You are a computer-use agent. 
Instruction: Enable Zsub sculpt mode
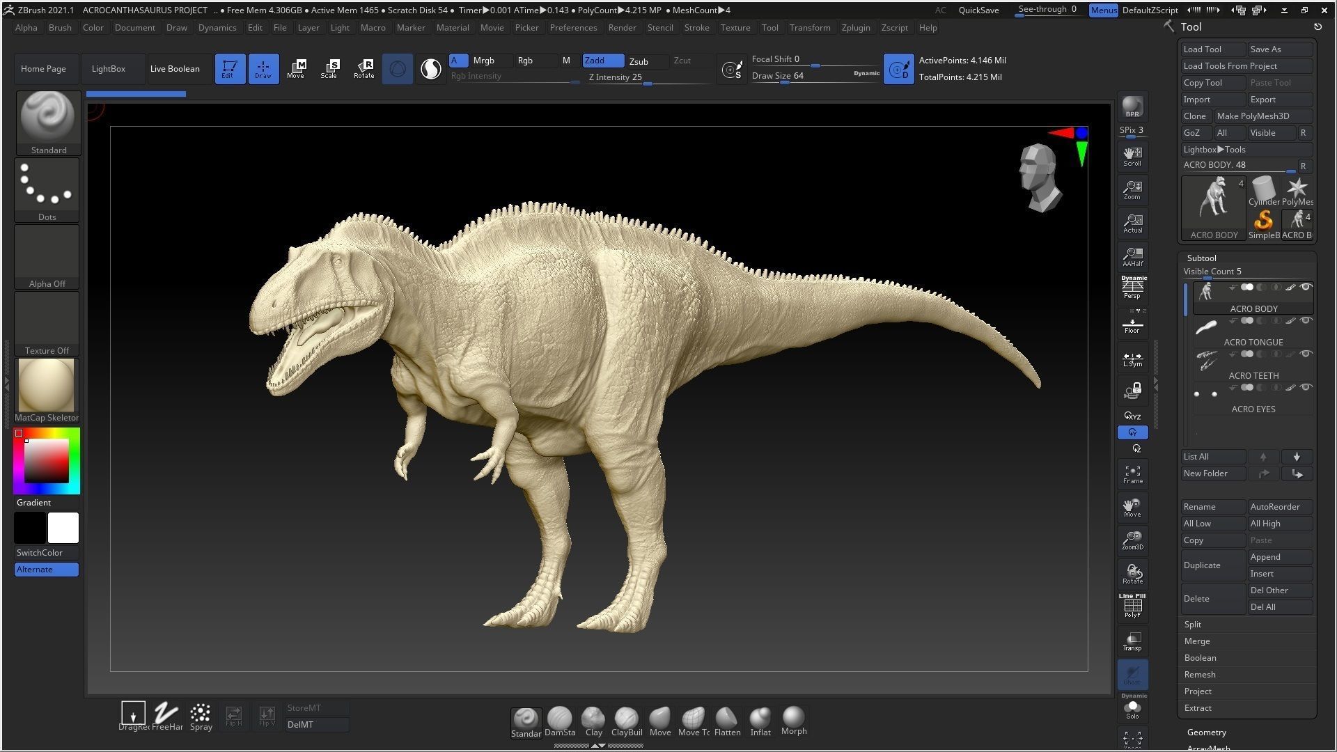pos(647,61)
